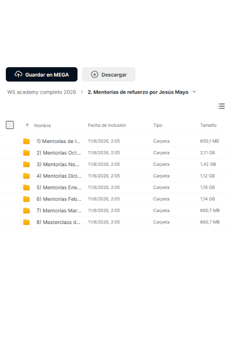227x340 pixels.
Task: Check the select-all checkbox
Action: (x=10, y=125)
